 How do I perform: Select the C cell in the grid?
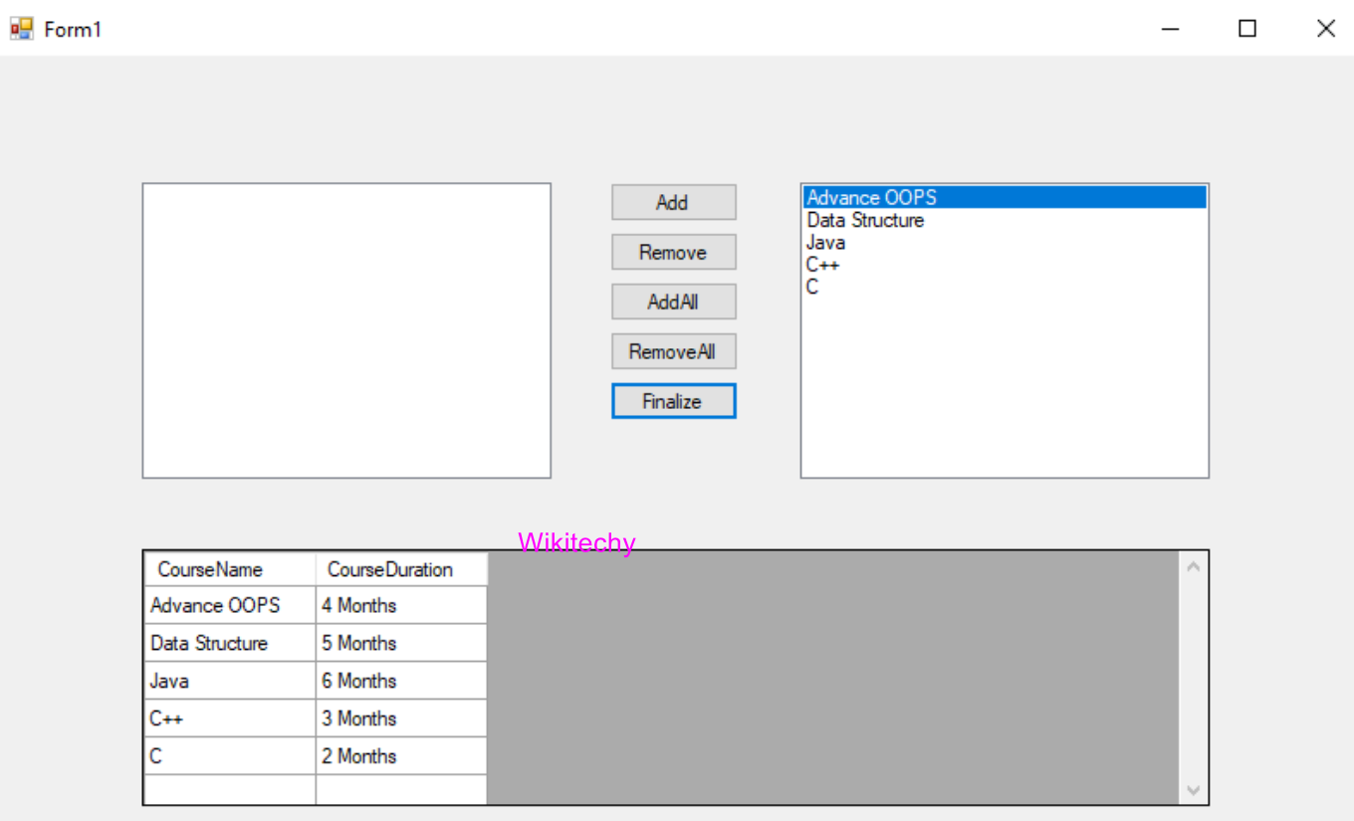tap(230, 756)
